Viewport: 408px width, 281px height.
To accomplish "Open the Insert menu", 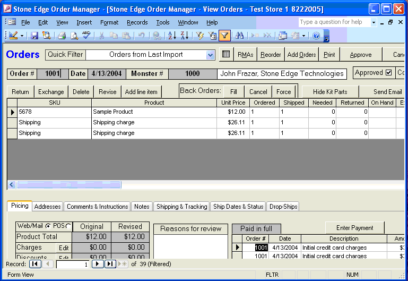I will coord(84,22).
